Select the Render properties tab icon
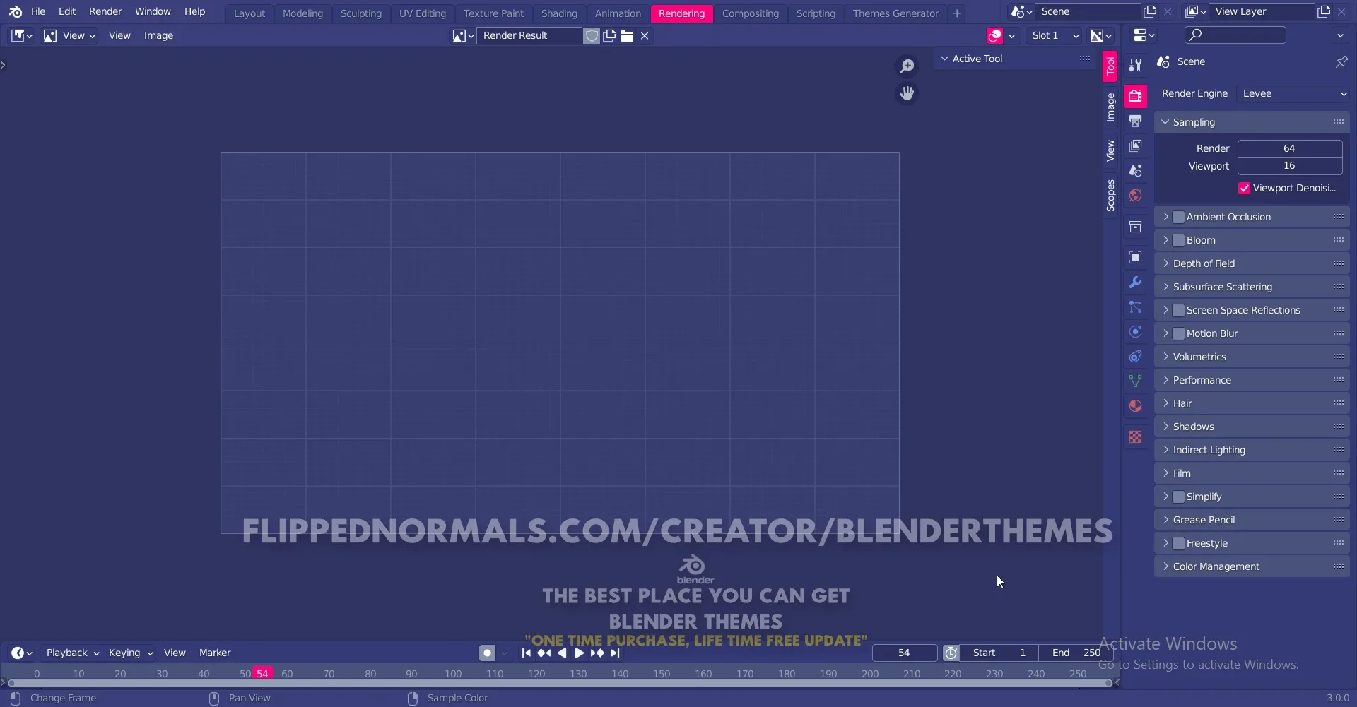The width and height of the screenshot is (1357, 707). point(1135,95)
